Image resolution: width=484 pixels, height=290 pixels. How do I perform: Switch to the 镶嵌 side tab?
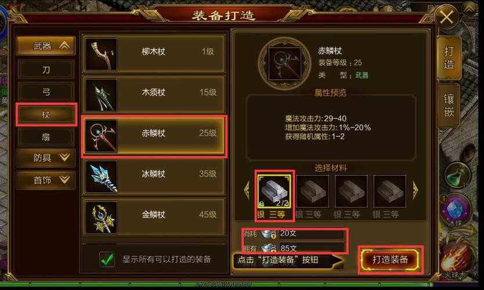click(x=449, y=106)
